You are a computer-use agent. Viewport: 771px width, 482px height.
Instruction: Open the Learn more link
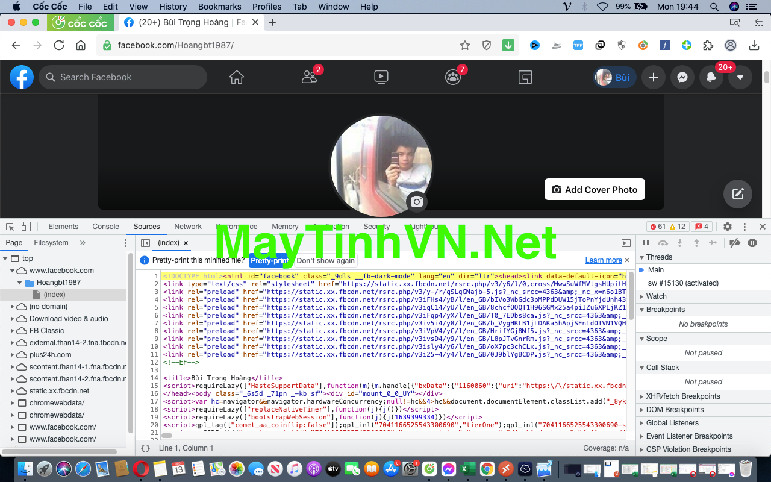pos(604,260)
